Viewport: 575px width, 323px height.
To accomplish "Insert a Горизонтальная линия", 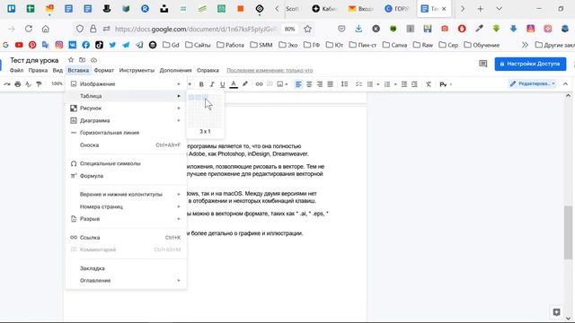I will tap(126, 133).
